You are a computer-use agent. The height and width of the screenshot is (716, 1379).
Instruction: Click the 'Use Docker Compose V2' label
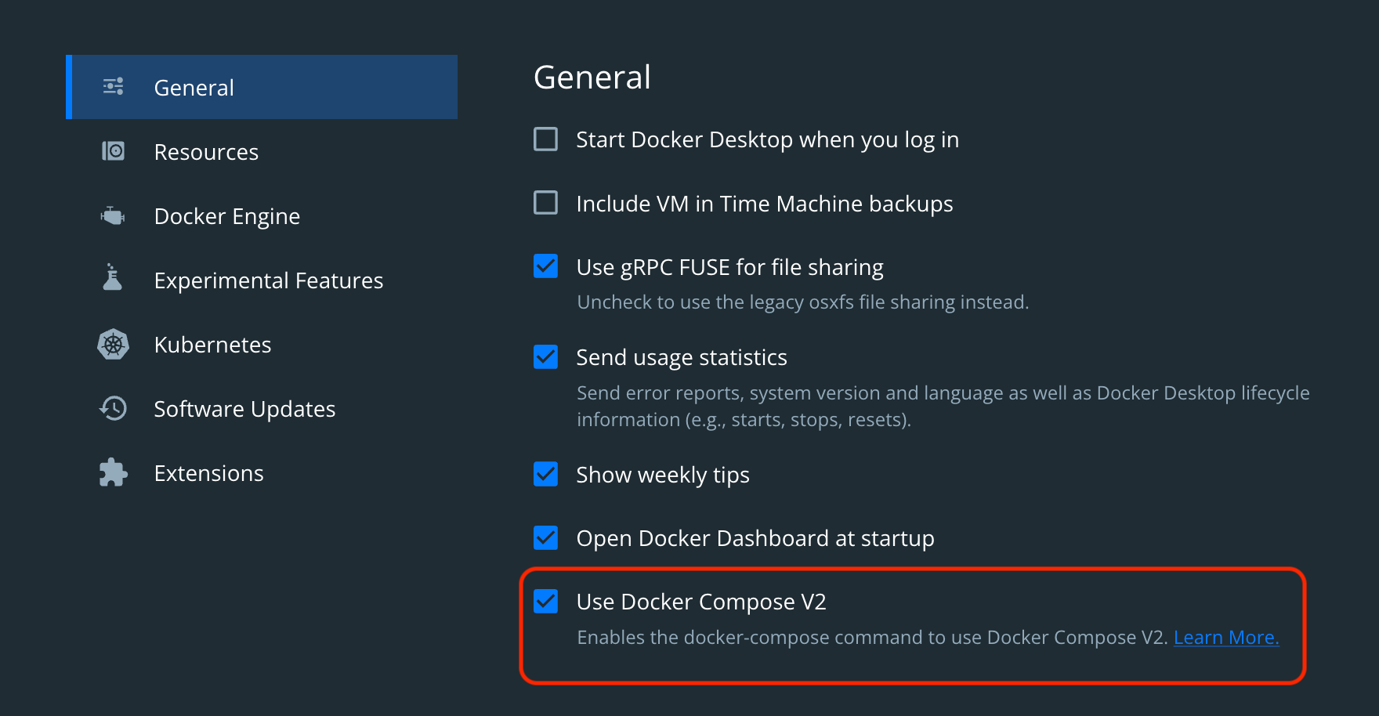(701, 602)
